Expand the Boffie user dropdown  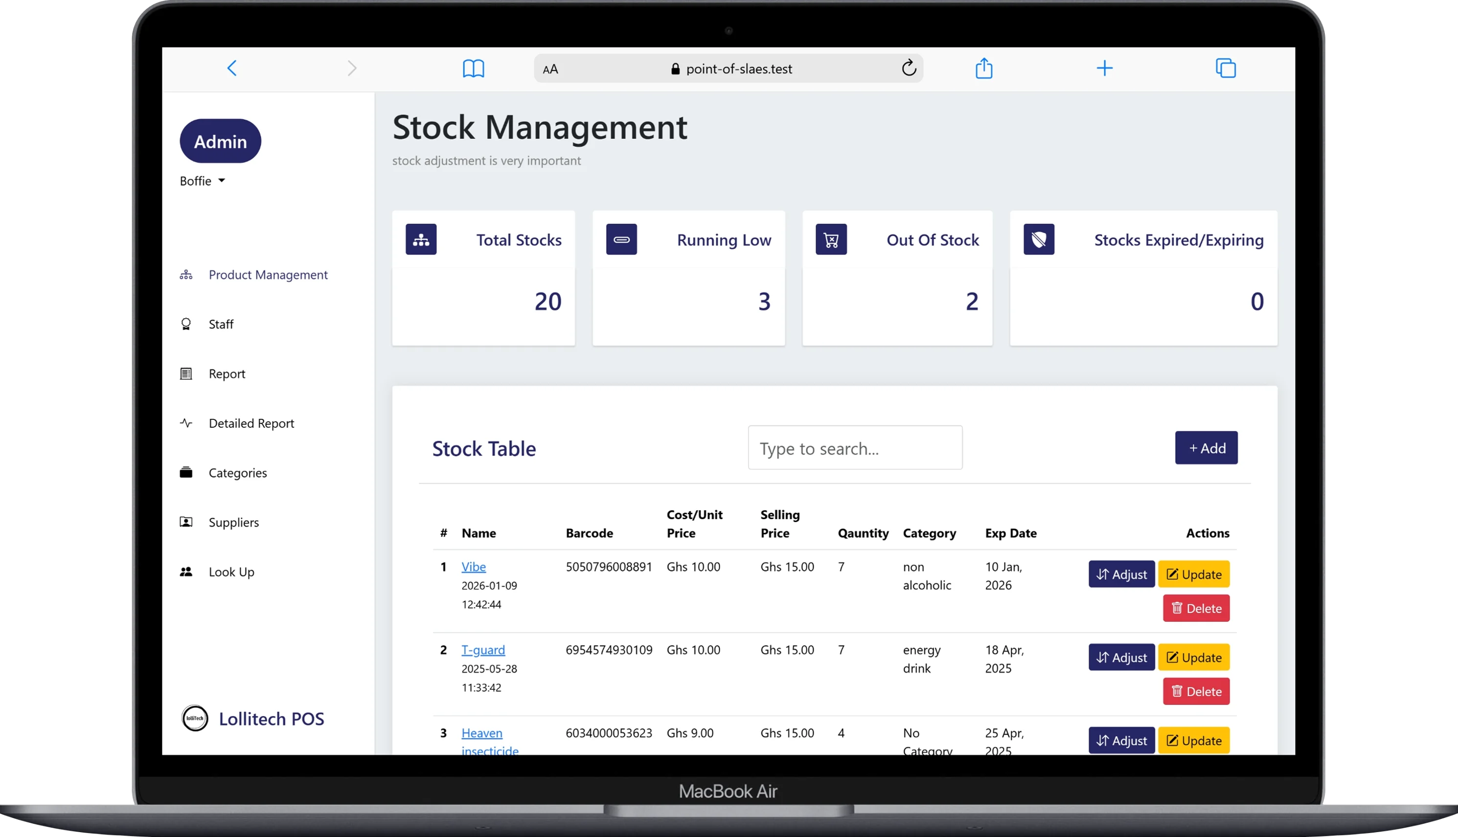[x=203, y=181]
